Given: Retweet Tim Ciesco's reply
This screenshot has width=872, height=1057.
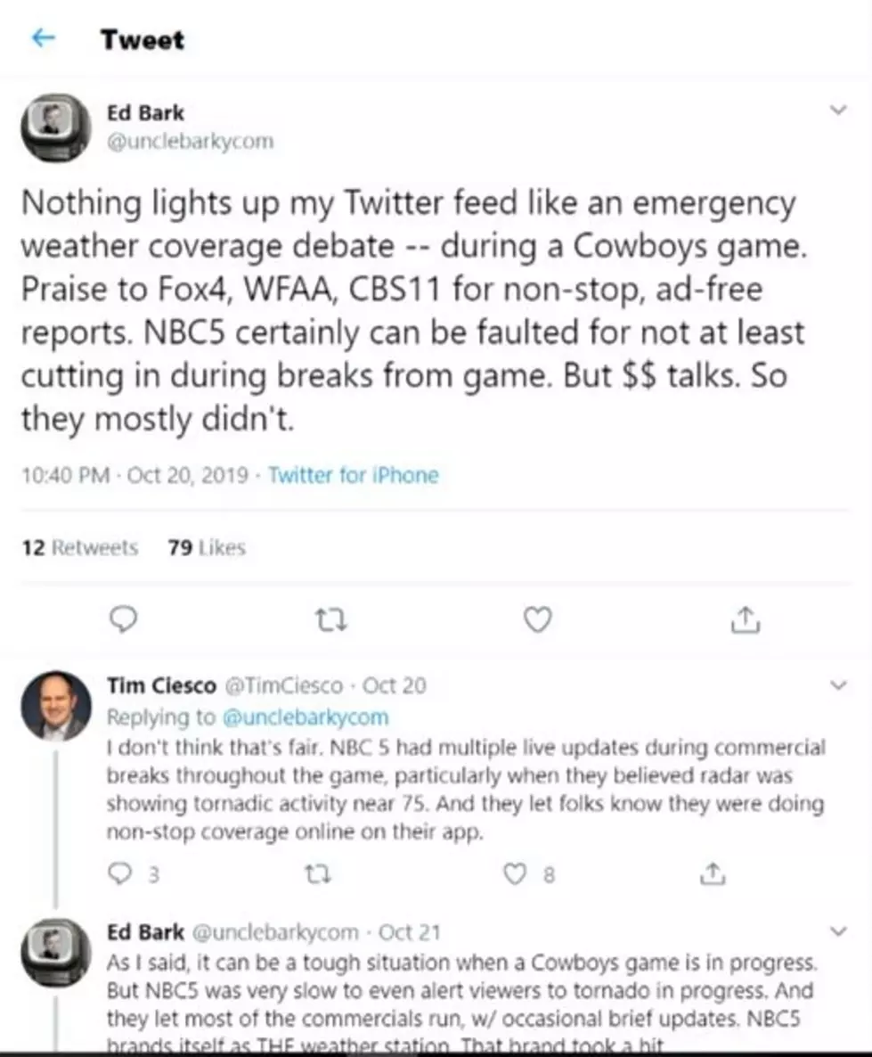Looking at the screenshot, I should pos(317,874).
